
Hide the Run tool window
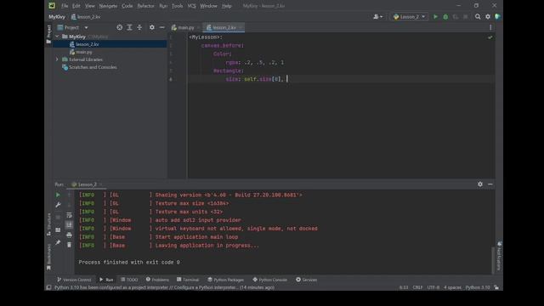490,184
